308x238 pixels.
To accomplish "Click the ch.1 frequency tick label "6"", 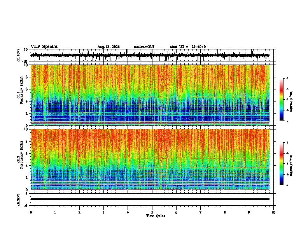I will point(27,89).
